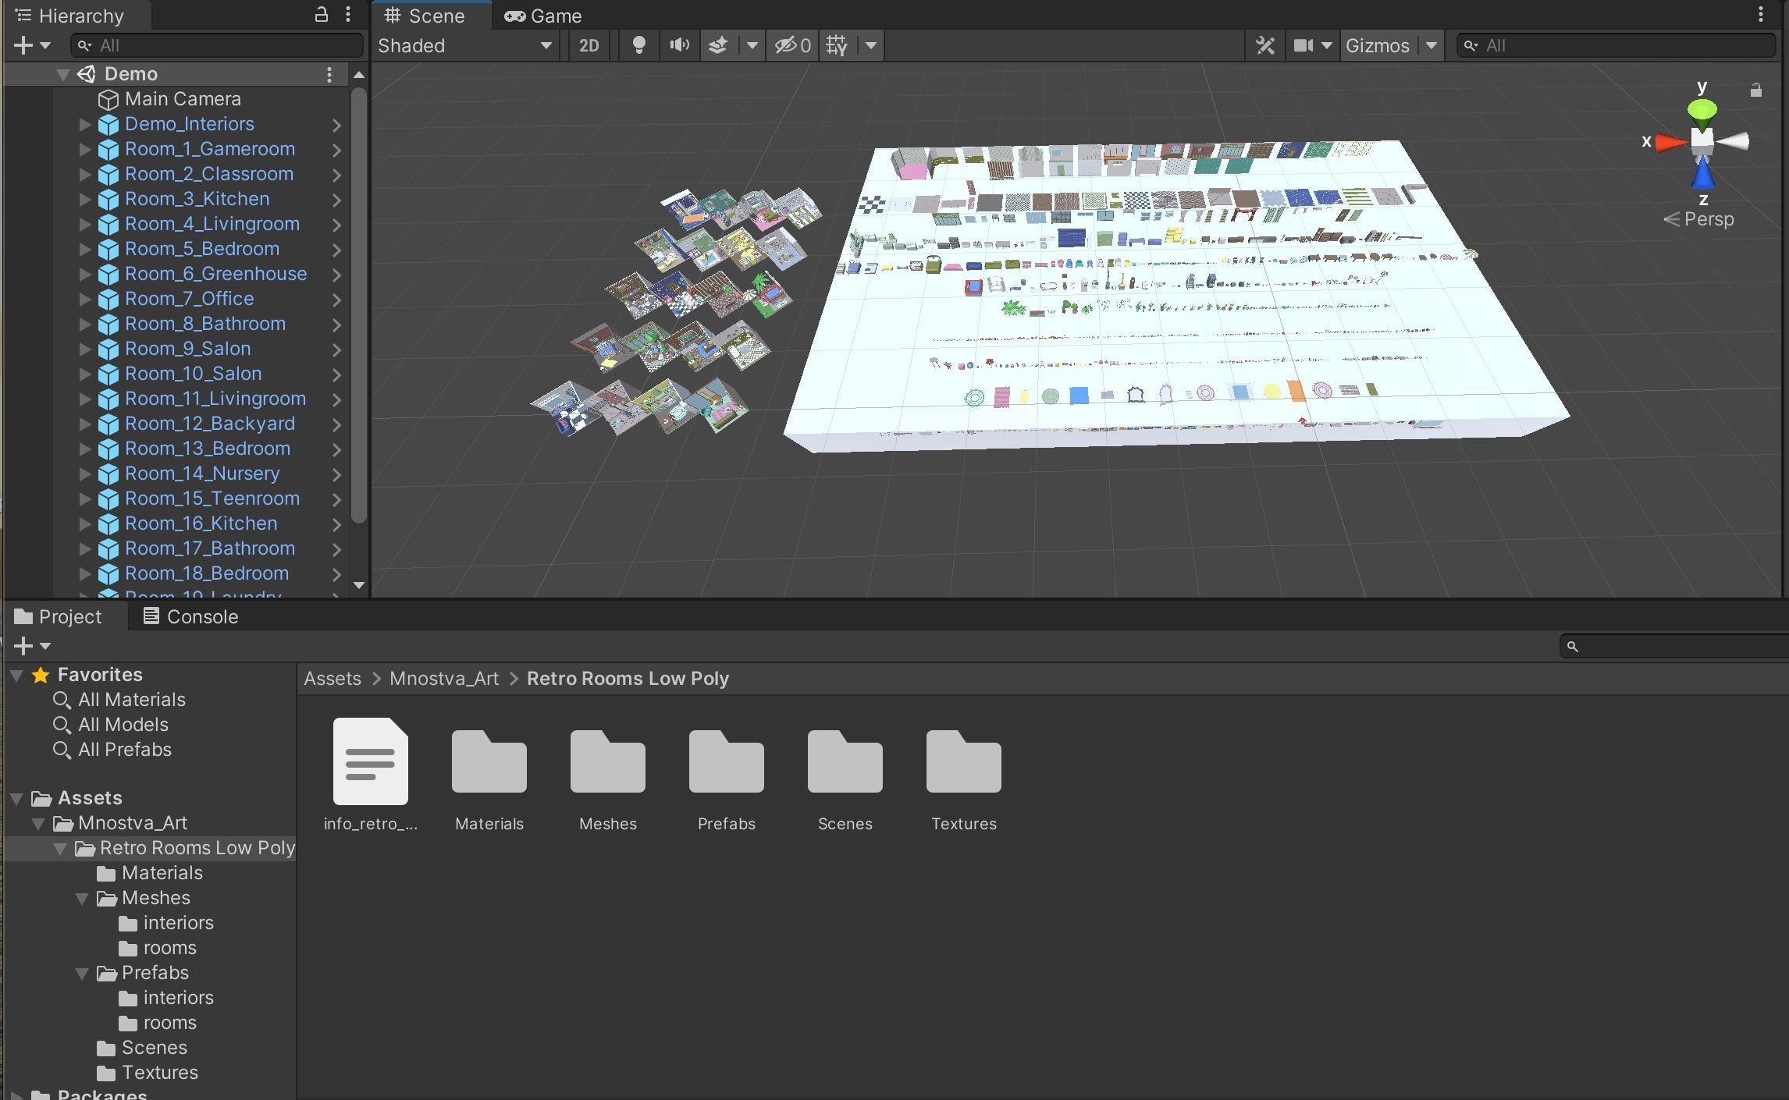Toggle scene lighting bulb icon

tap(638, 45)
